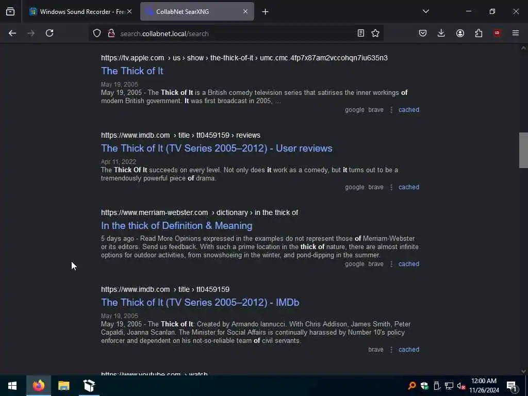This screenshot has height=396, width=528.
Task: Click the imdb.com reviews URL breadcrumb
Action: [x=180, y=136]
